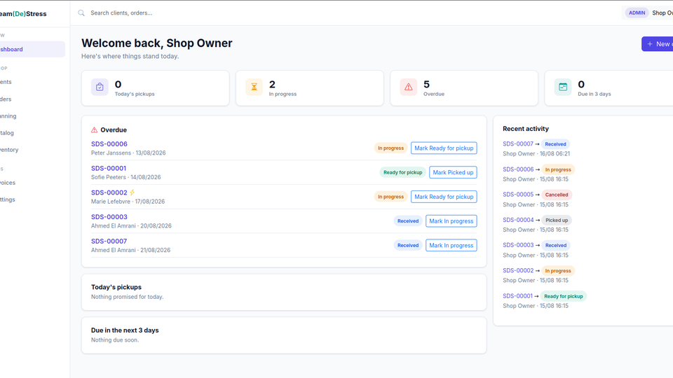Click 'Nothing due soon.' text
Image resolution: width=673 pixels, height=378 pixels.
point(115,340)
